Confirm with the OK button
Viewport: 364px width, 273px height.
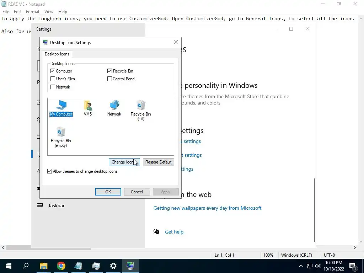click(x=108, y=192)
